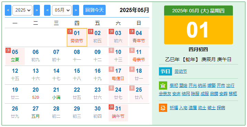Open the 除服 link

click(x=195, y=94)
